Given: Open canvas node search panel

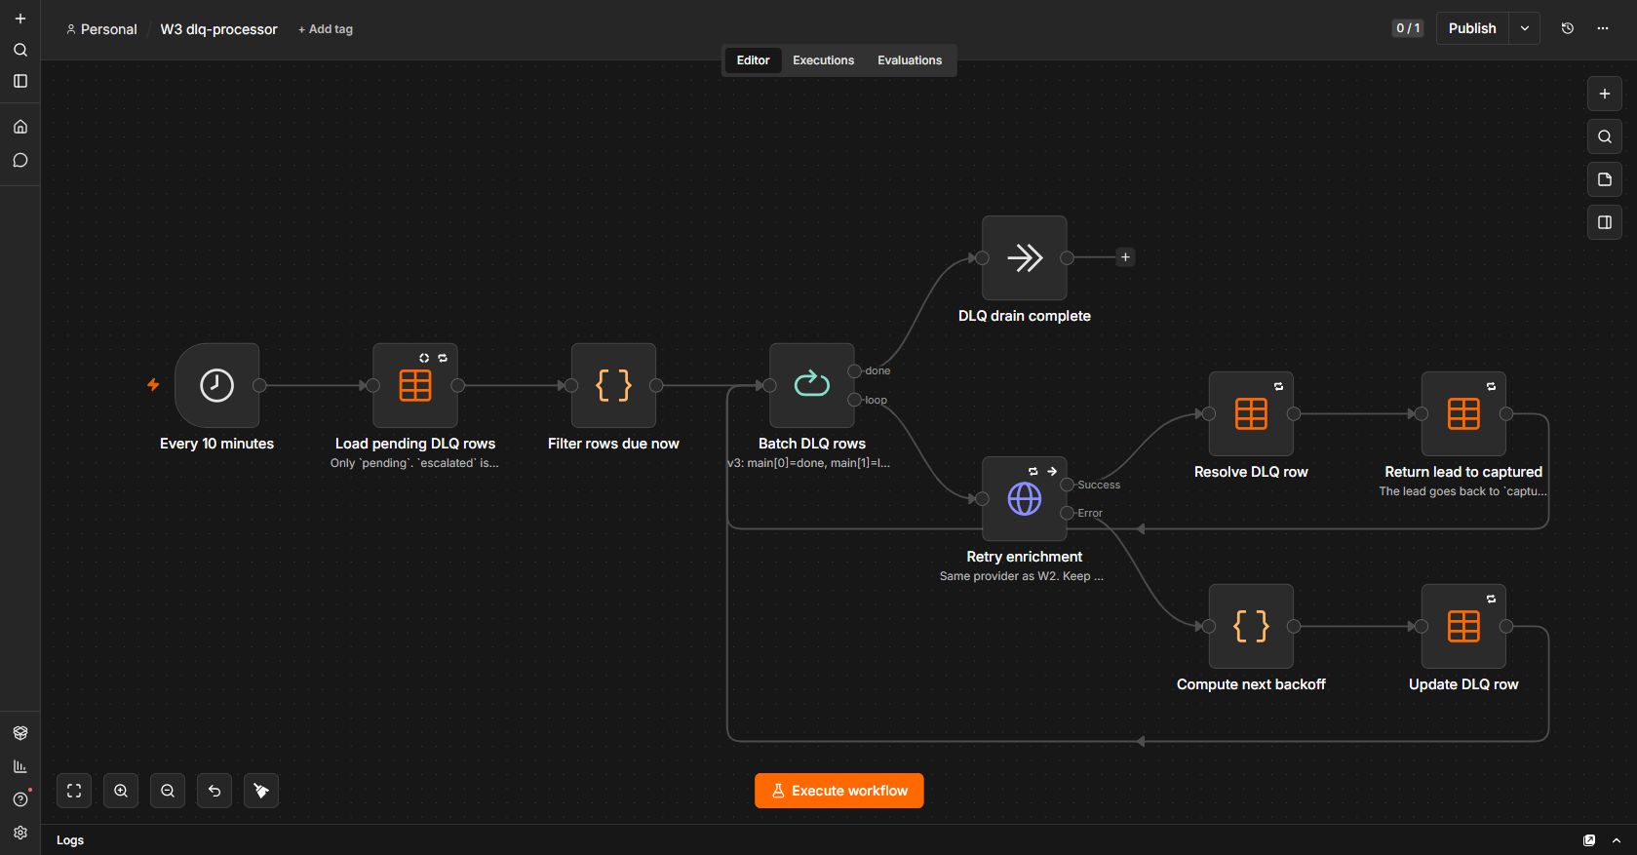Looking at the screenshot, I should (1605, 136).
